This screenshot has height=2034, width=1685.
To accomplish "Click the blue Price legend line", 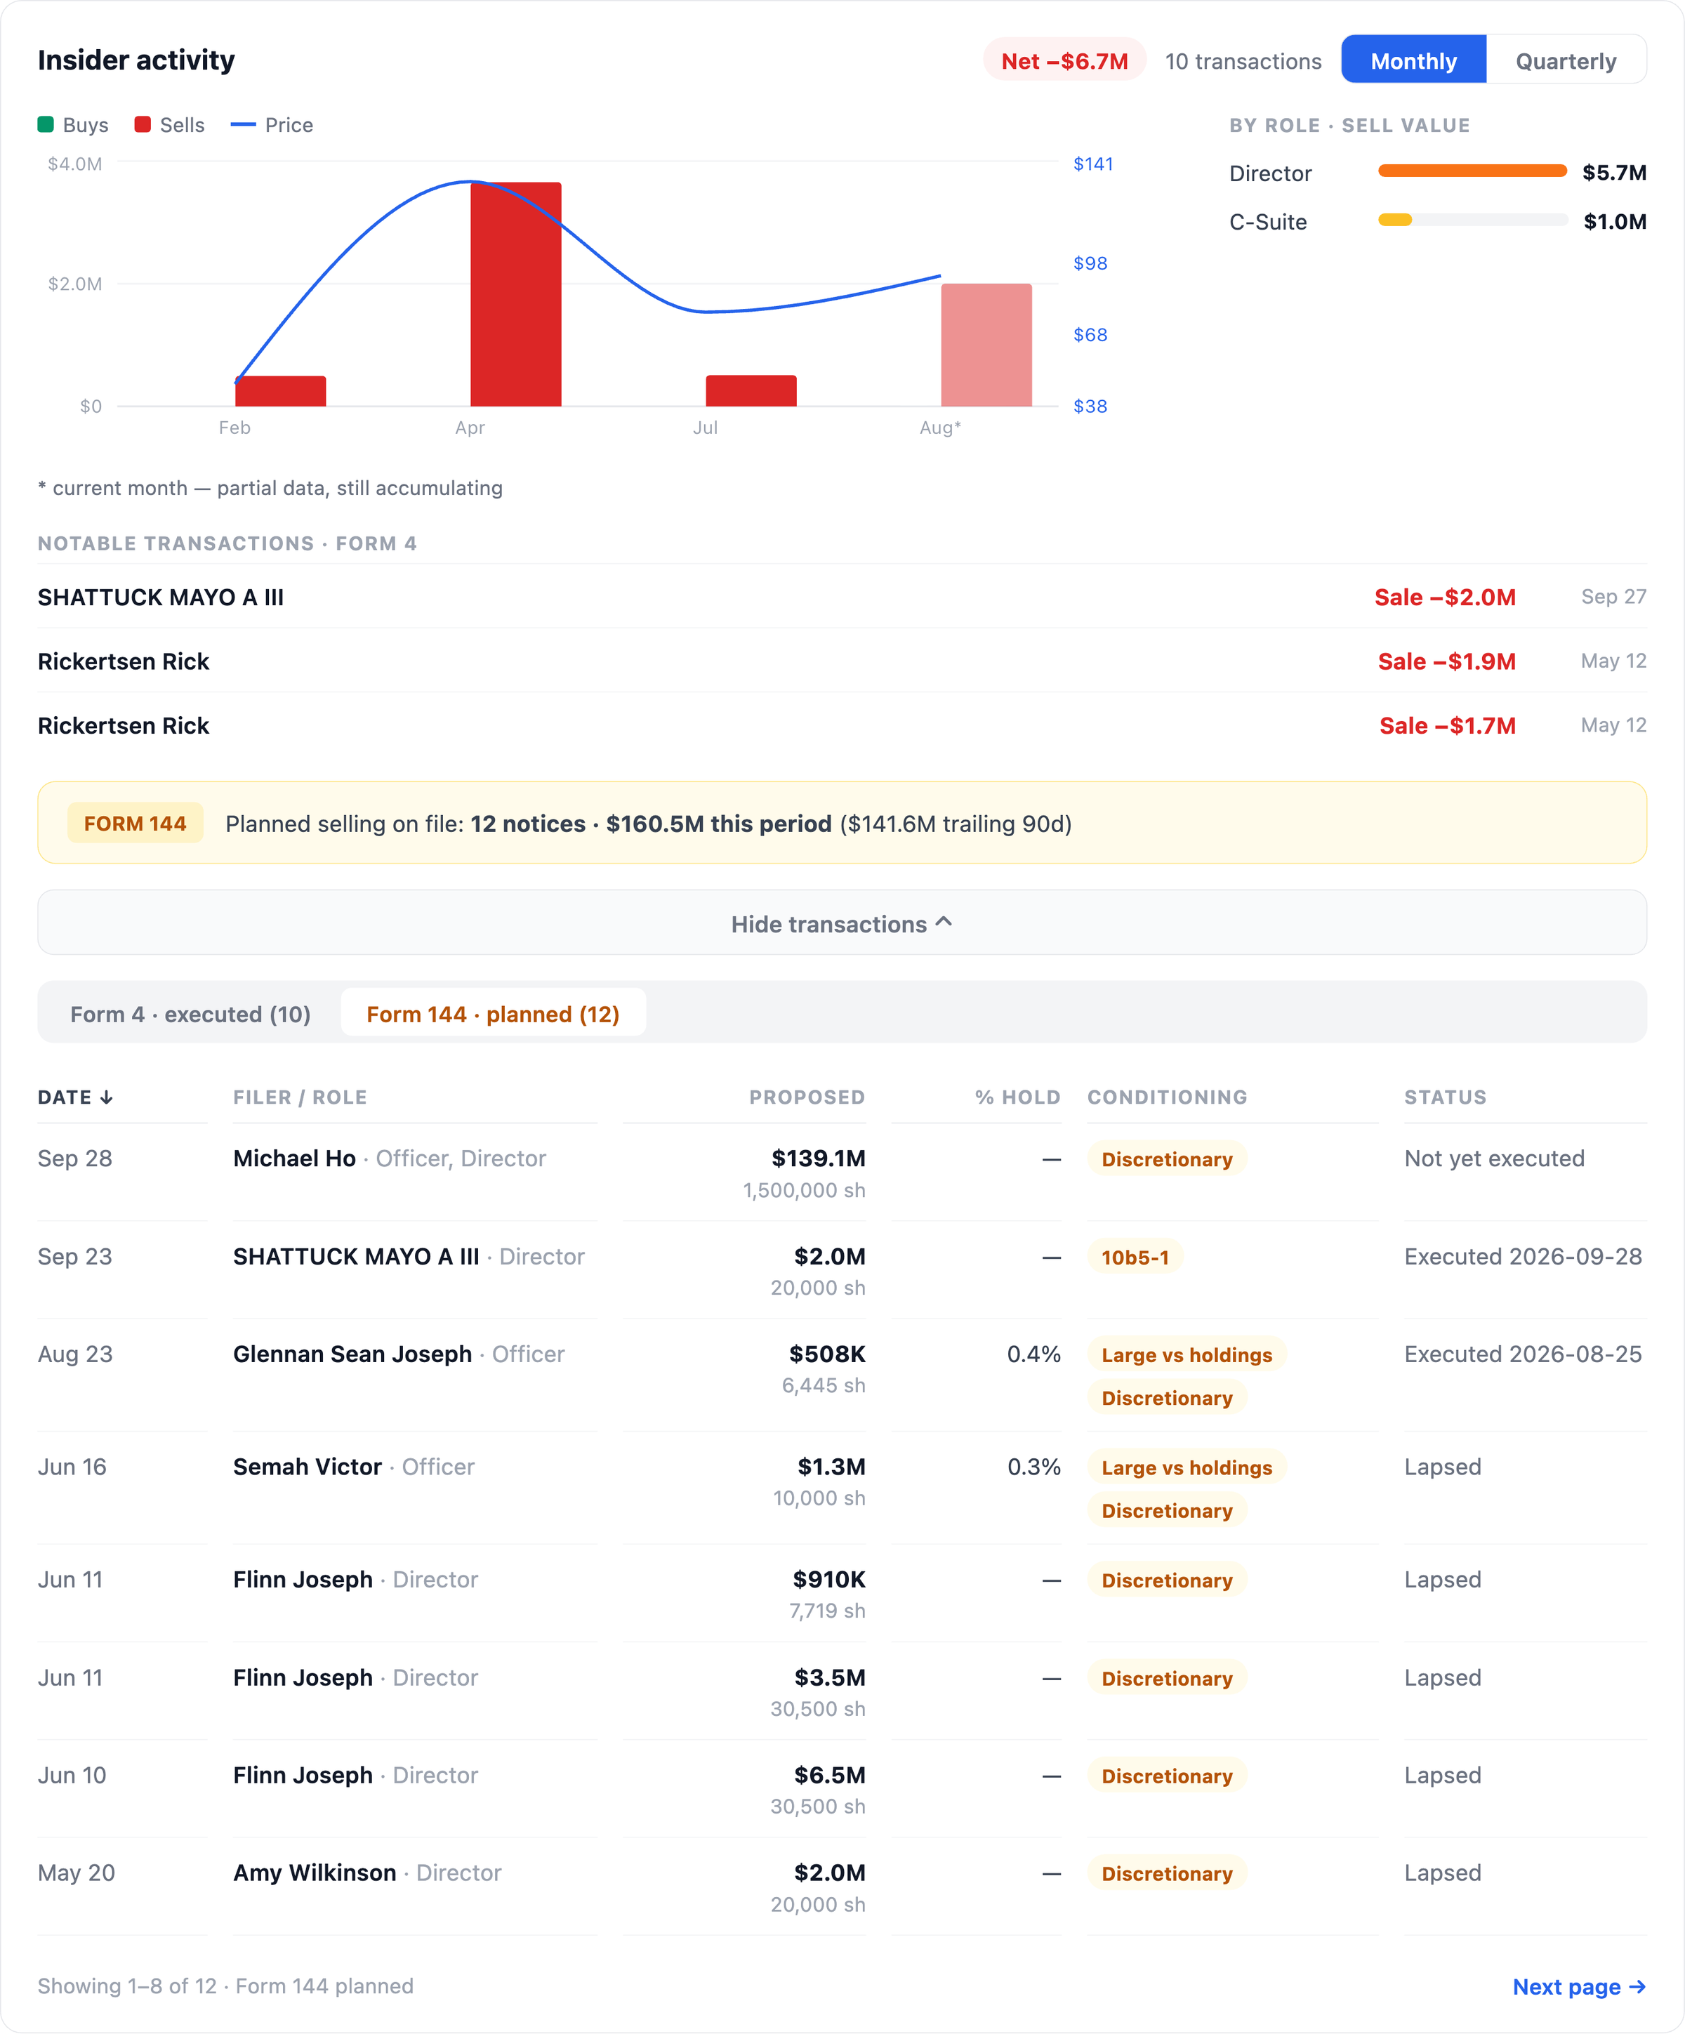I will click(x=243, y=124).
